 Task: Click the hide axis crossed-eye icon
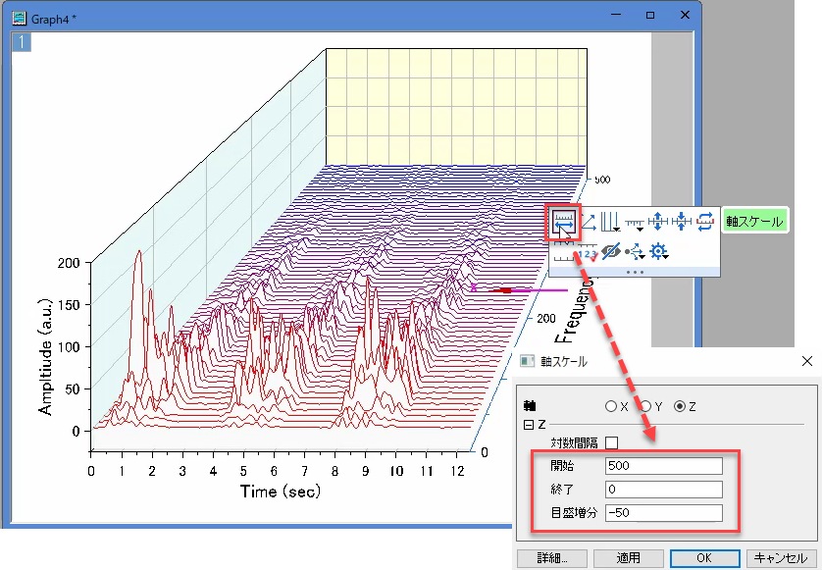tap(611, 252)
